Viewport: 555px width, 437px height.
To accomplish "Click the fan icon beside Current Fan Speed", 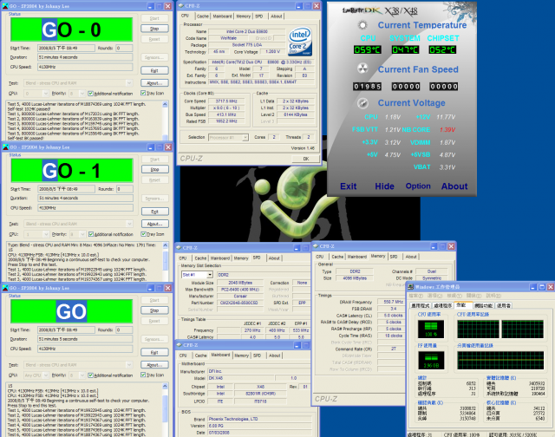I will click(x=362, y=68).
